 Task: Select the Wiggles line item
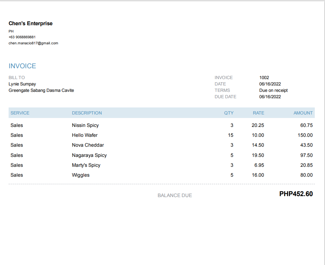click(162, 175)
